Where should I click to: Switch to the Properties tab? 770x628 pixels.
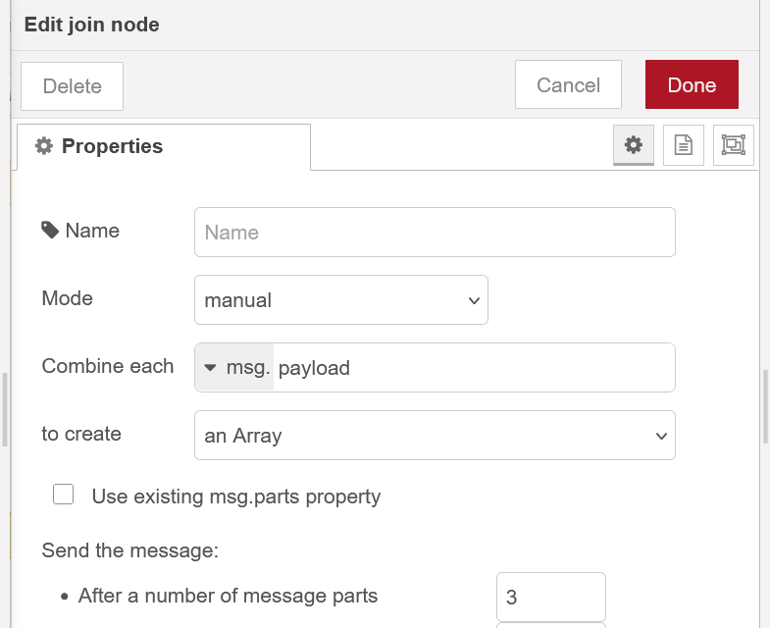coord(163,147)
